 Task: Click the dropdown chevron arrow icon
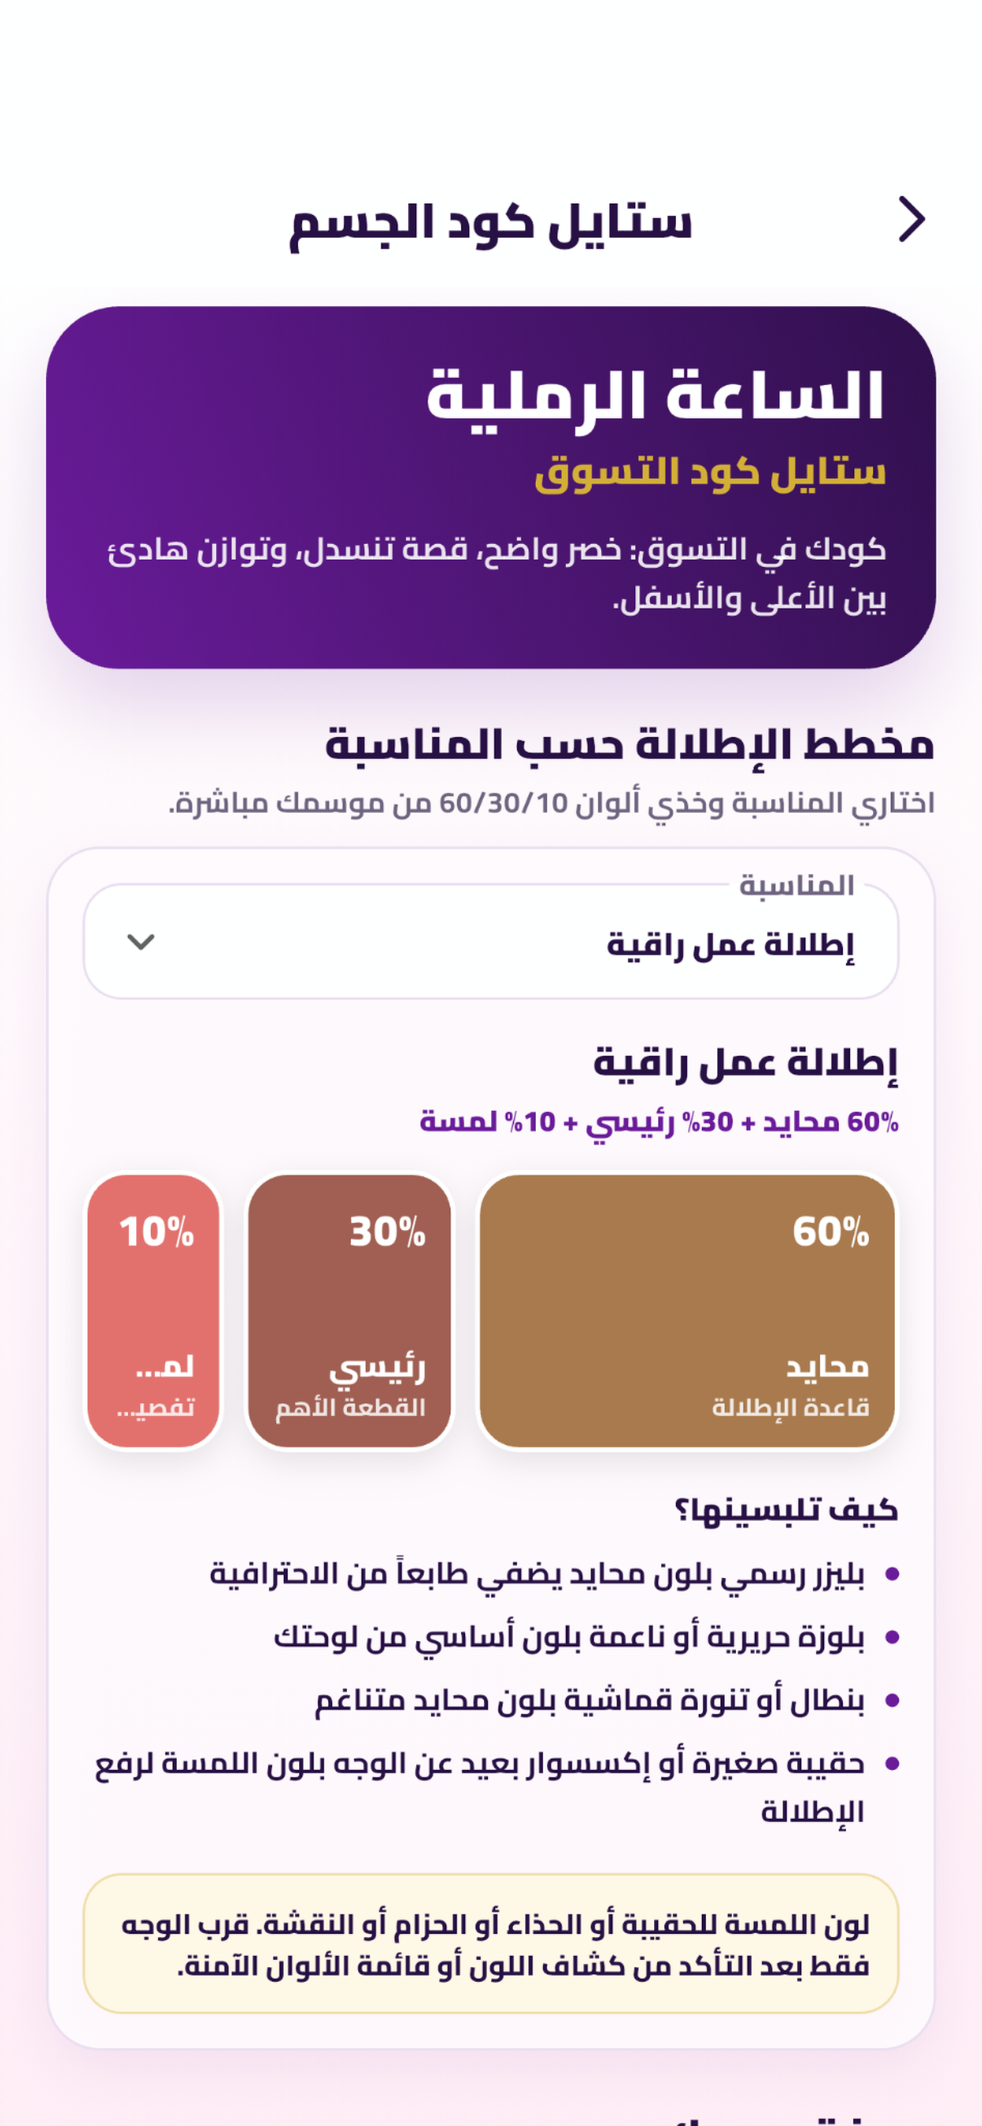pos(141,942)
